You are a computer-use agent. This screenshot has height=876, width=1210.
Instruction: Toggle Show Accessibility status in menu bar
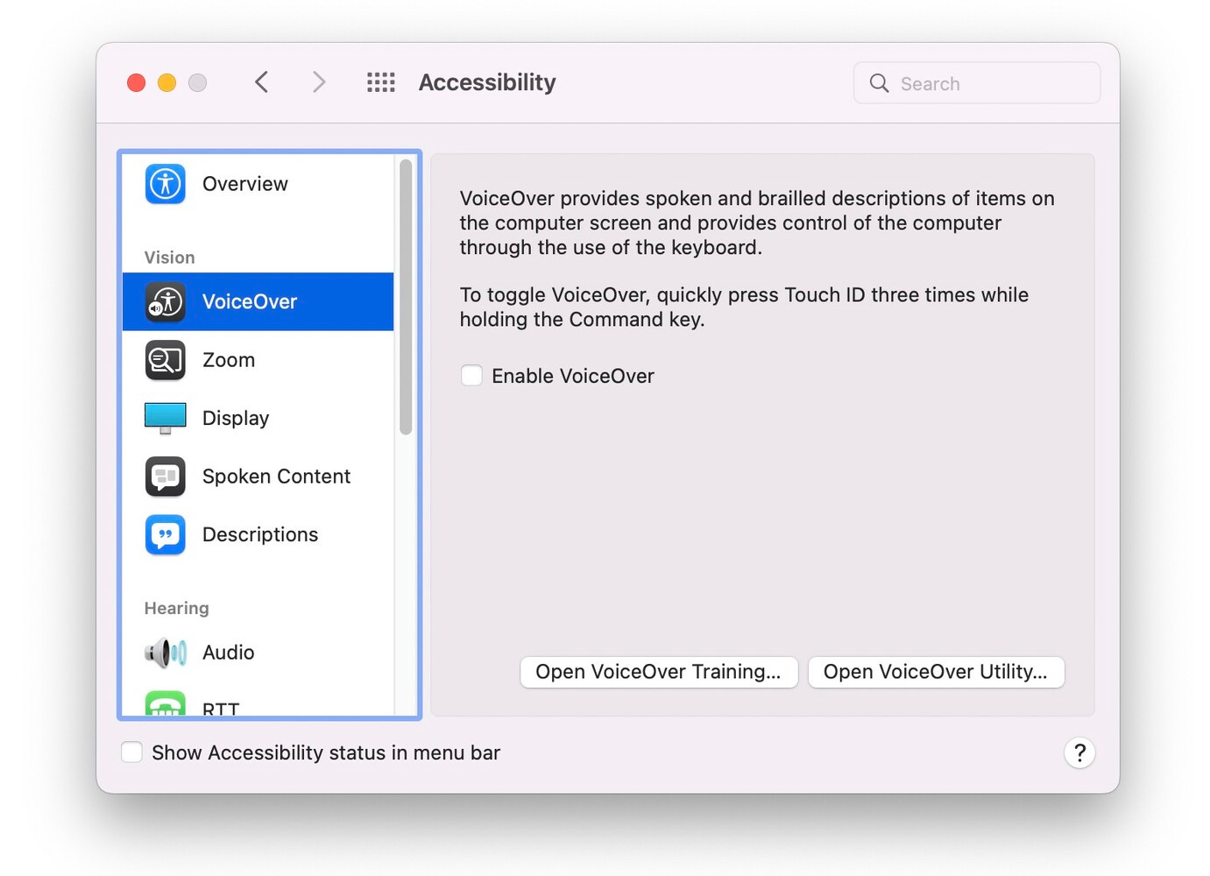(131, 752)
